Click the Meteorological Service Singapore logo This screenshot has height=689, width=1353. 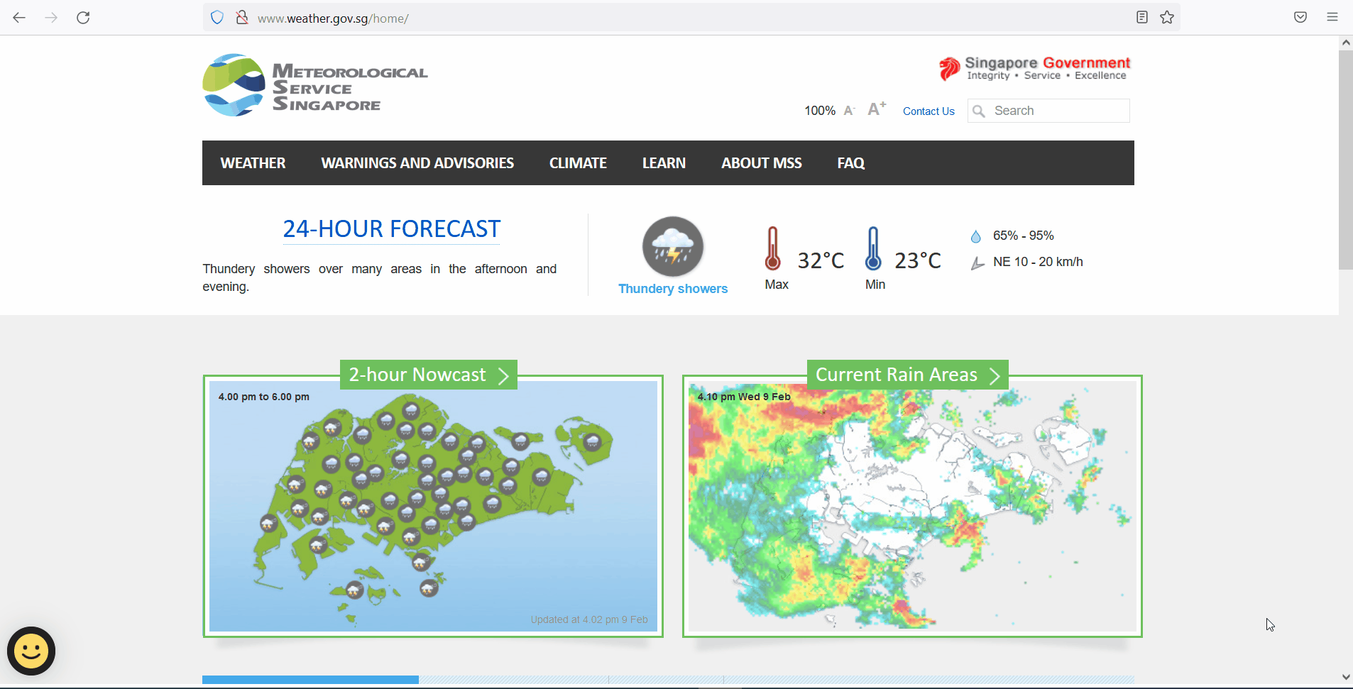314,84
